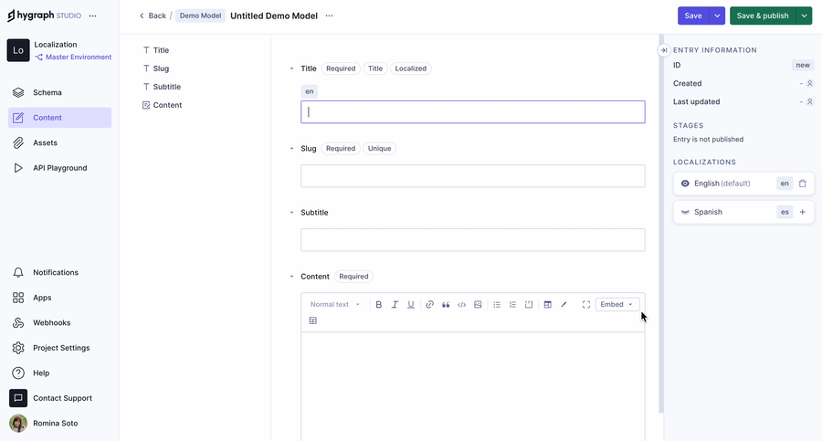Expand the Content editor to fullscreen
822x441 pixels.
(x=586, y=305)
